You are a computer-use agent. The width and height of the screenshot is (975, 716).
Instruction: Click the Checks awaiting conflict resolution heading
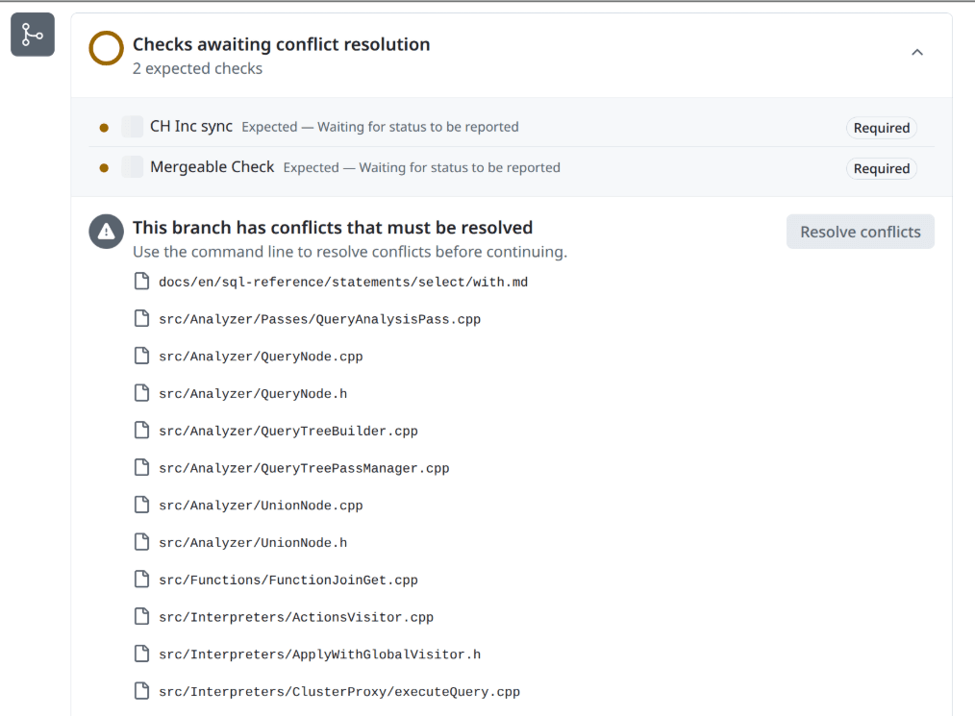click(x=281, y=44)
